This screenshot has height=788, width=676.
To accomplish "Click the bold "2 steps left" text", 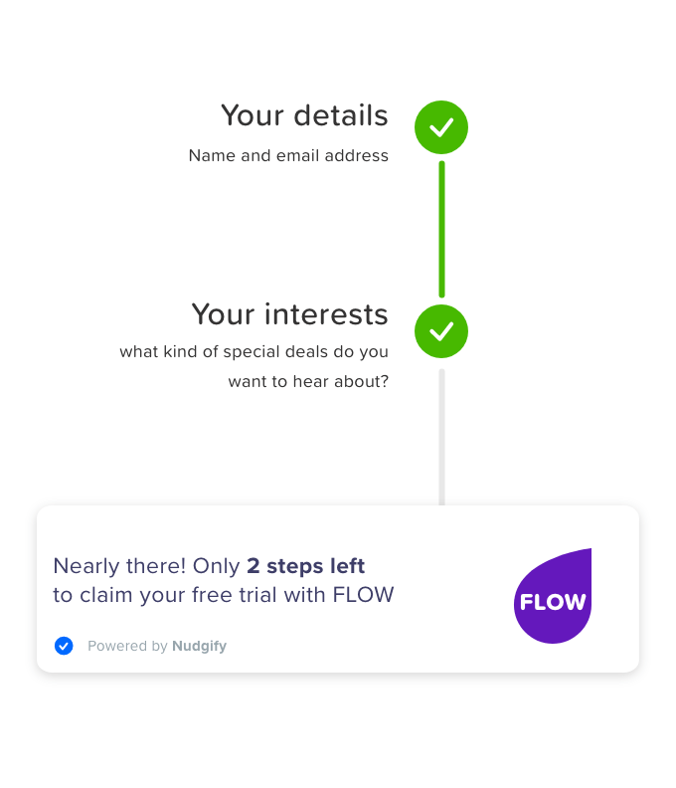I will pyautogui.click(x=306, y=566).
